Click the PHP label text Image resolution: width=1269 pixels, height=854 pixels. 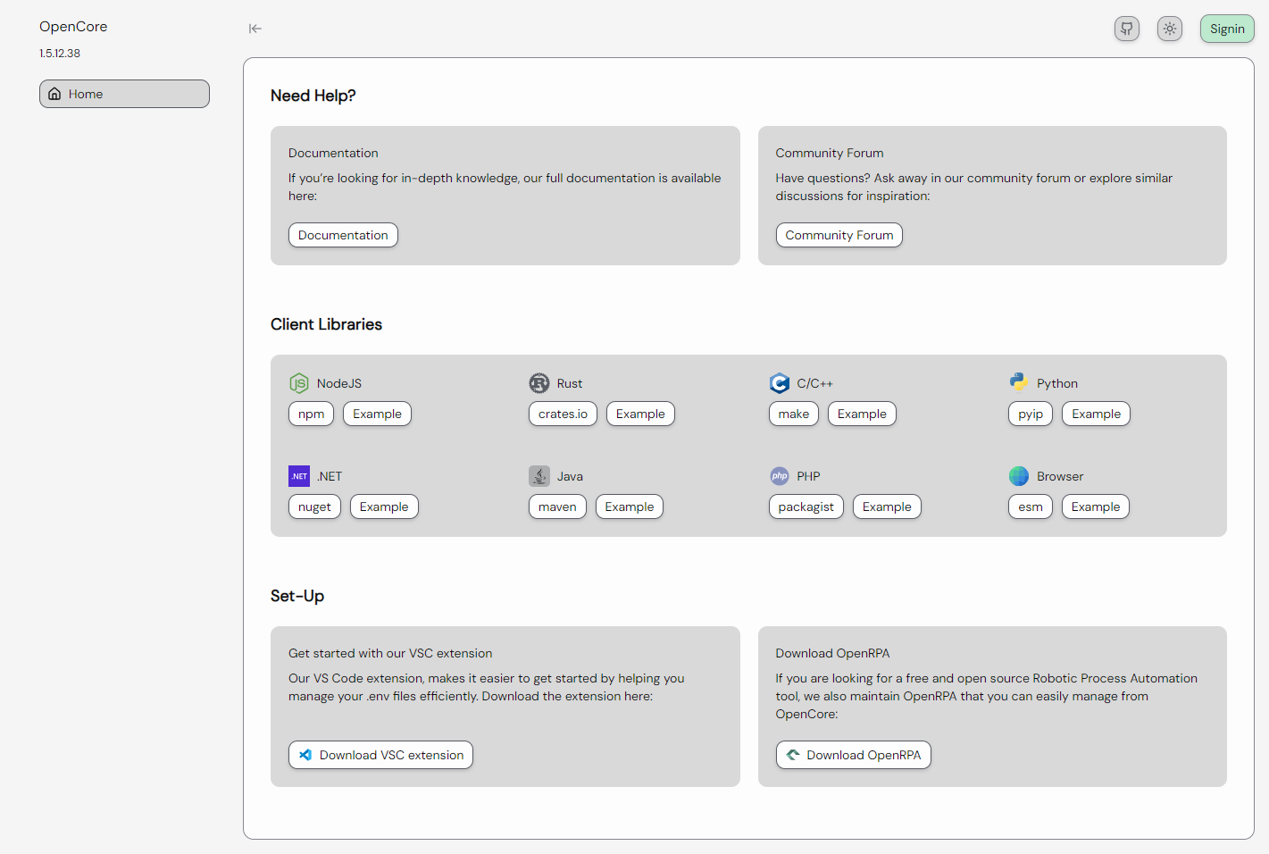(809, 476)
